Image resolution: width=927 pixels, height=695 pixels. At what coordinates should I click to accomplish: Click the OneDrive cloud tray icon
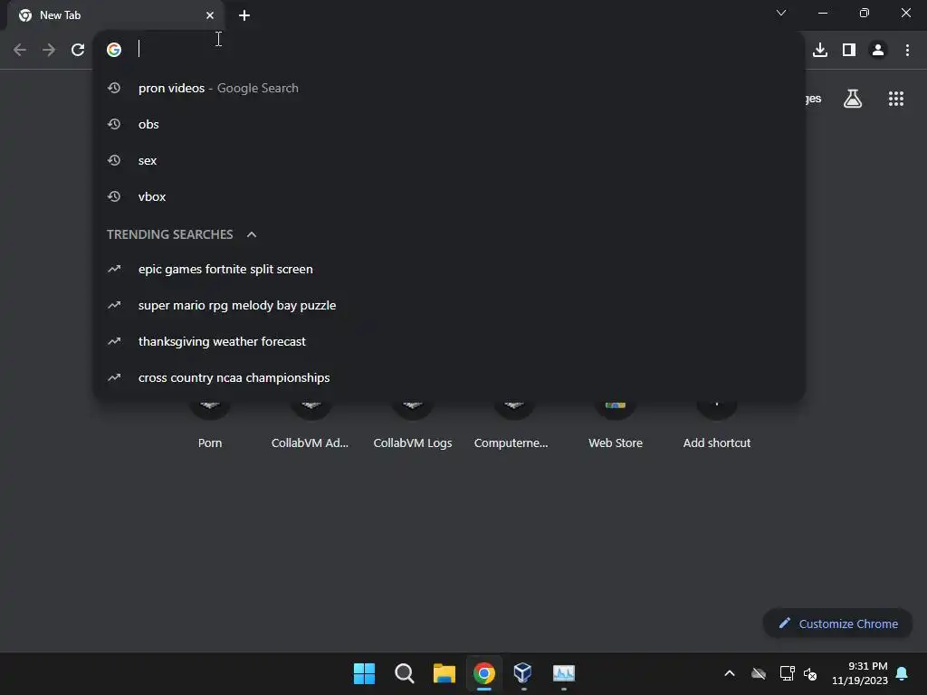(x=759, y=673)
